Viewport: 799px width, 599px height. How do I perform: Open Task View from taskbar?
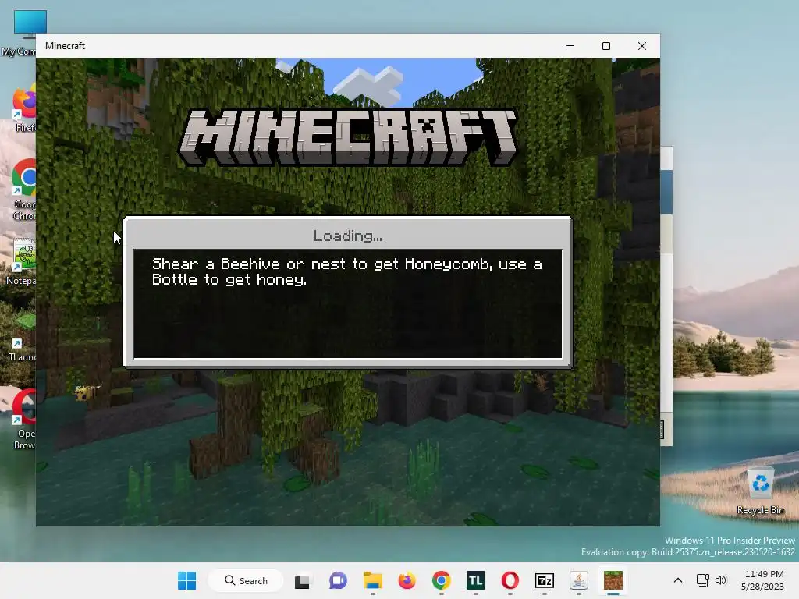[302, 580]
